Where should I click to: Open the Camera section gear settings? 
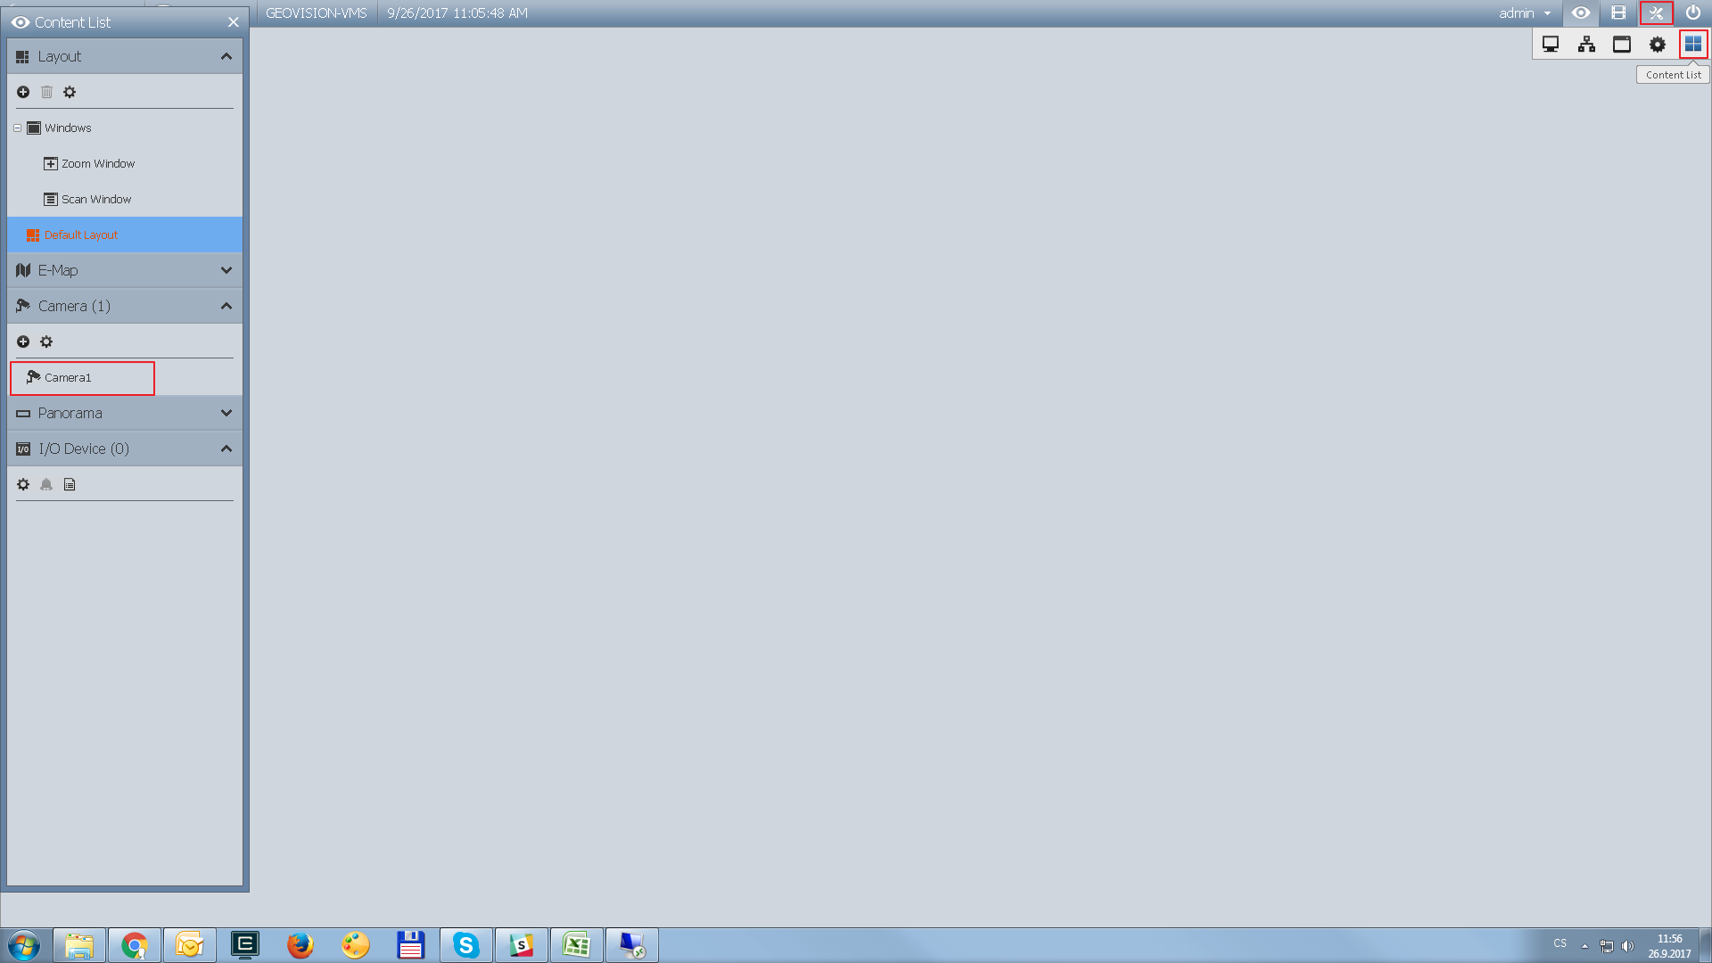pyautogui.click(x=46, y=342)
